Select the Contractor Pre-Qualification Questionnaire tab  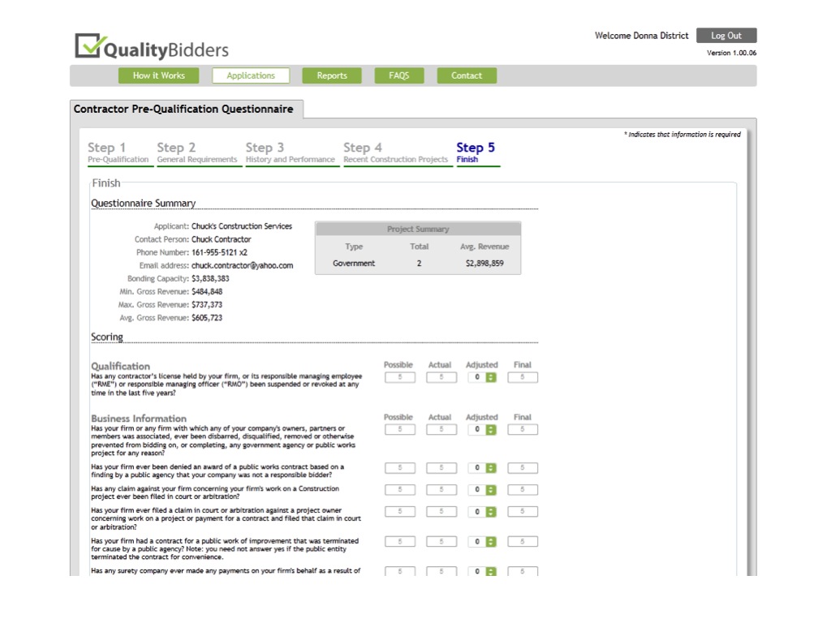tap(185, 109)
